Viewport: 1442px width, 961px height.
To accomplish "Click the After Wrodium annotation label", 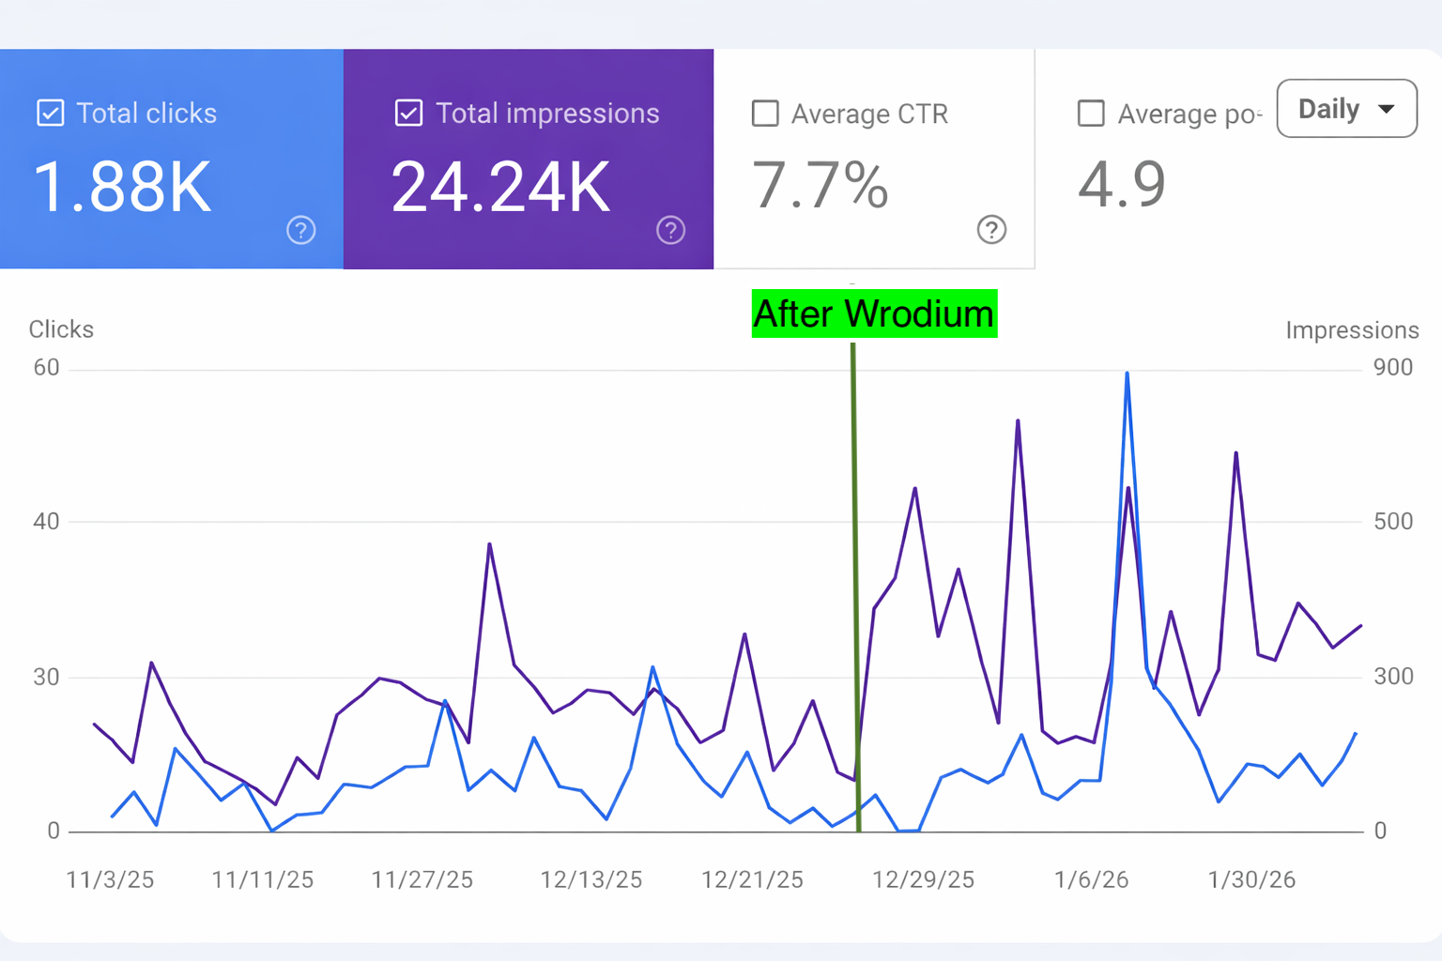I will [x=873, y=313].
